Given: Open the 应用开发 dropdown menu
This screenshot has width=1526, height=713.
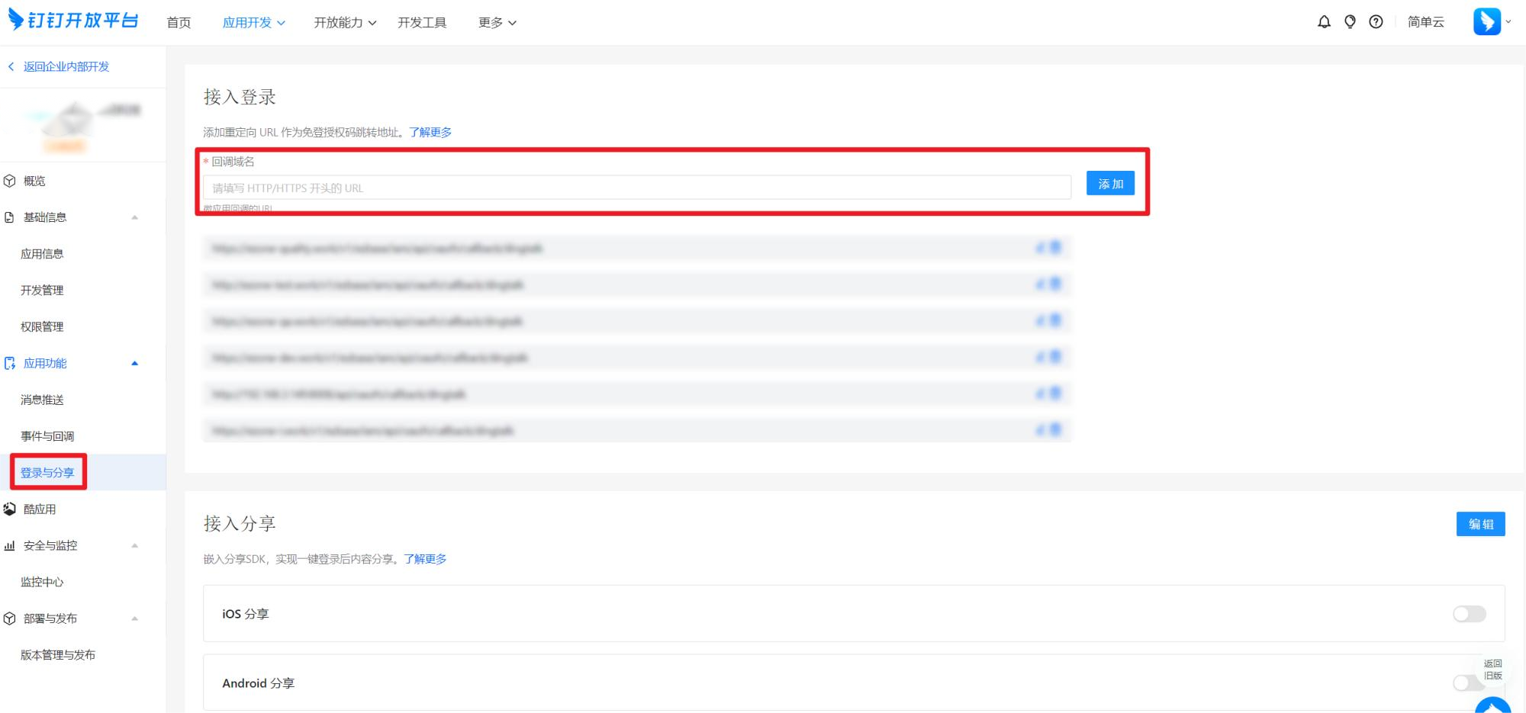Looking at the screenshot, I should 253,23.
